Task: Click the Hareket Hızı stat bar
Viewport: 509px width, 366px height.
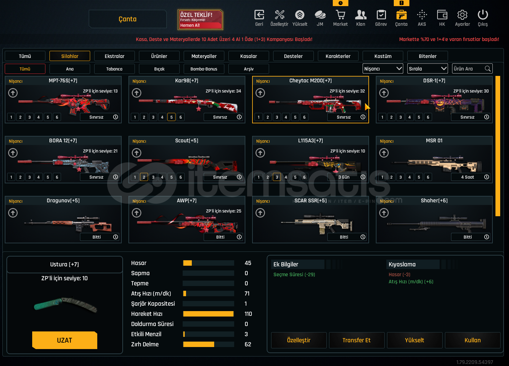Action: [x=208, y=314]
